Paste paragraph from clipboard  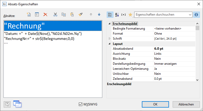(72, 15)
